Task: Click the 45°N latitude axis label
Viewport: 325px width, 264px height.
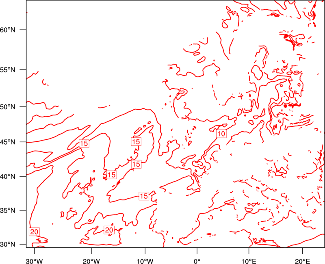Action: pos(8,142)
